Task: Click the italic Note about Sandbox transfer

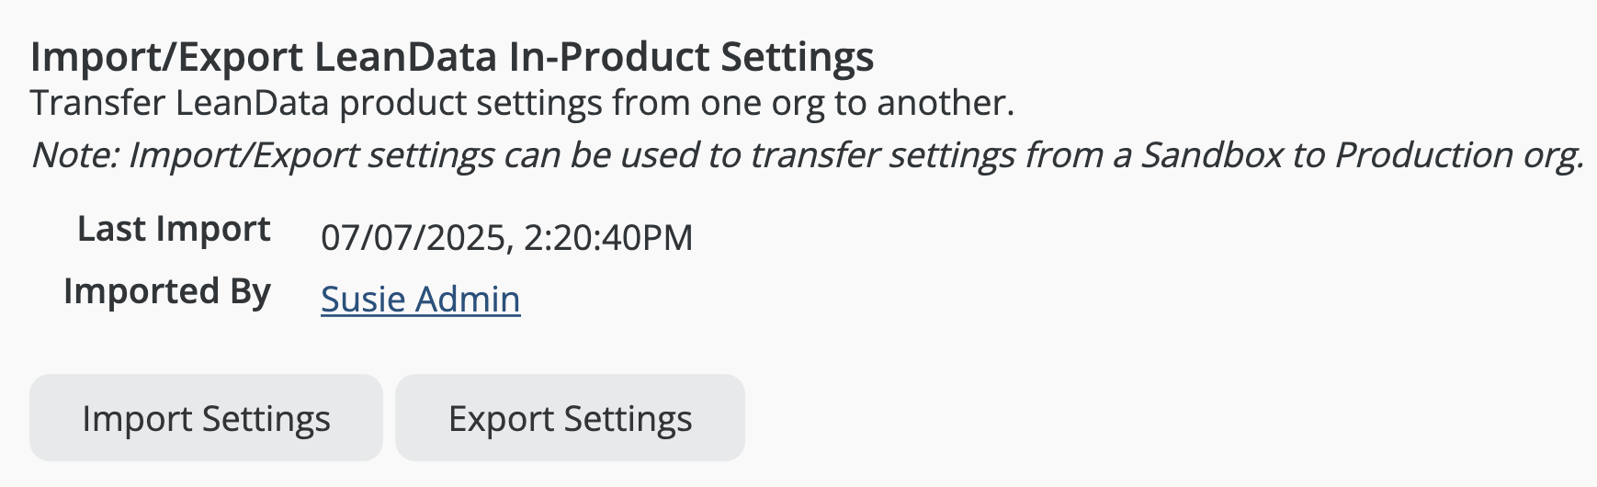Action: click(x=807, y=155)
